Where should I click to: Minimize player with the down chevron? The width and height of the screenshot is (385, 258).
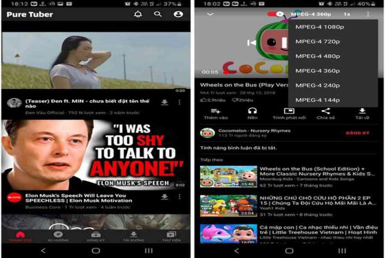pos(210,14)
